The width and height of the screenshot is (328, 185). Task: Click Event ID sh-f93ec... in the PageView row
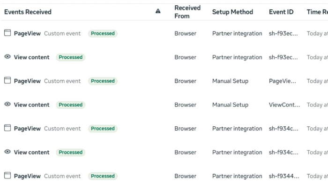283,33
